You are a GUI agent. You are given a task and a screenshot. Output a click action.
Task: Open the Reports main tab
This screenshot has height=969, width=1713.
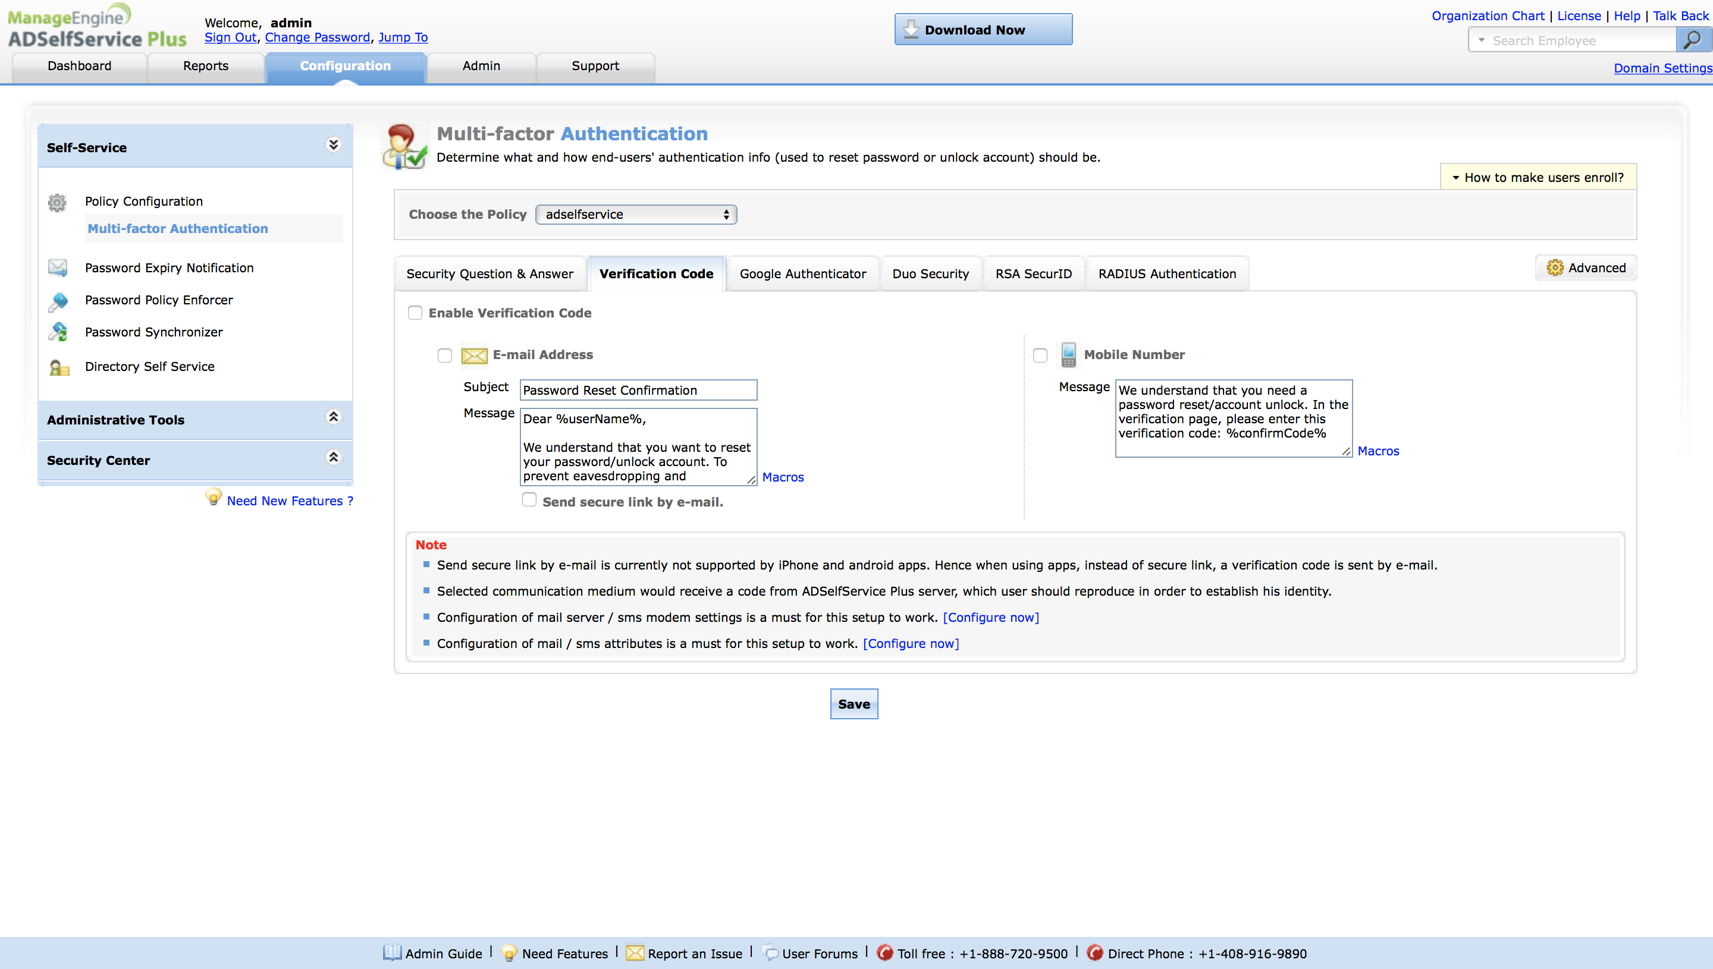click(x=205, y=66)
